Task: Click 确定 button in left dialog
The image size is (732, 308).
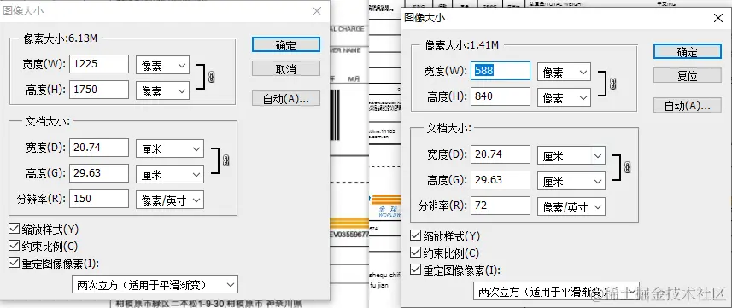Action: click(x=285, y=45)
